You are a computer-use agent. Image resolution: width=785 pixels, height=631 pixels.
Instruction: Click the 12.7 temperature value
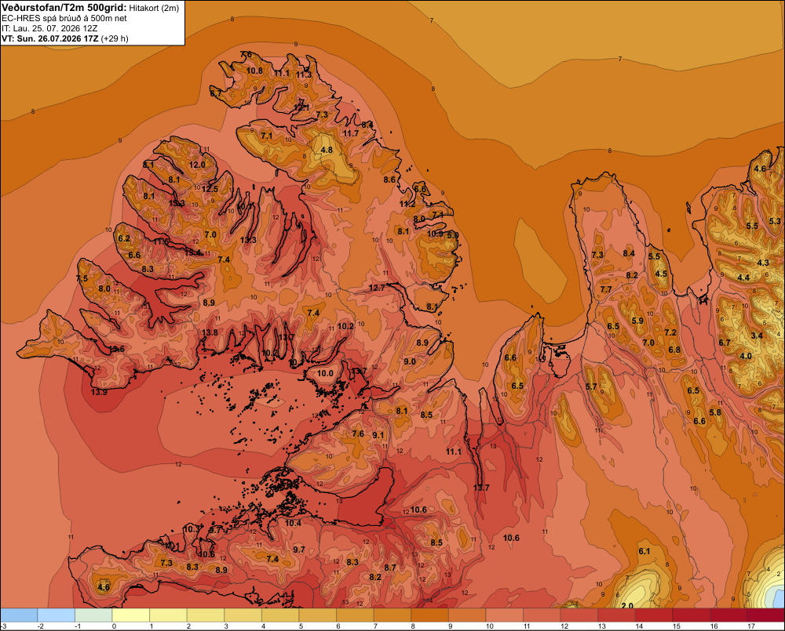point(377,288)
